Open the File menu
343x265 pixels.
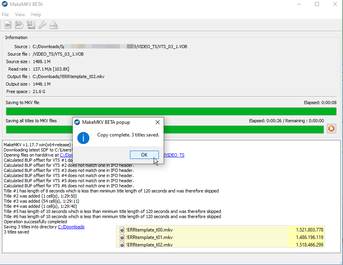[x=5, y=15]
